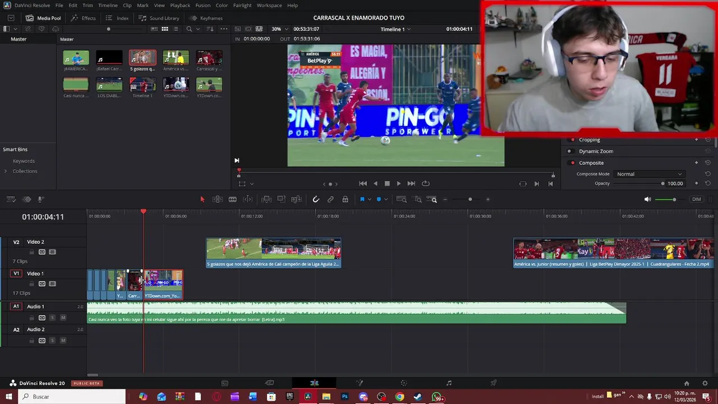Jump to the last frame
718x404 pixels.
click(x=411, y=183)
